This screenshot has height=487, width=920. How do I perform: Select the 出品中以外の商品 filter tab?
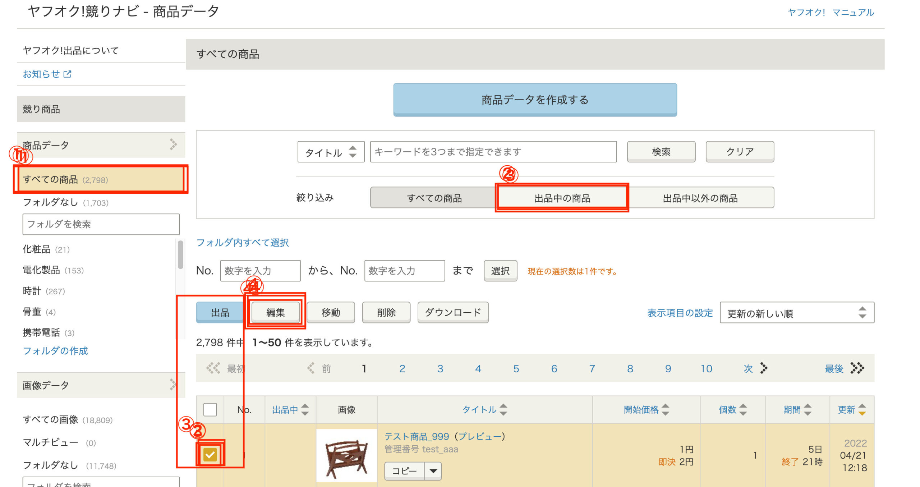(x=700, y=198)
